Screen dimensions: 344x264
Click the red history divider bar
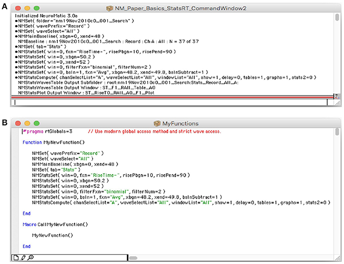(172, 97)
